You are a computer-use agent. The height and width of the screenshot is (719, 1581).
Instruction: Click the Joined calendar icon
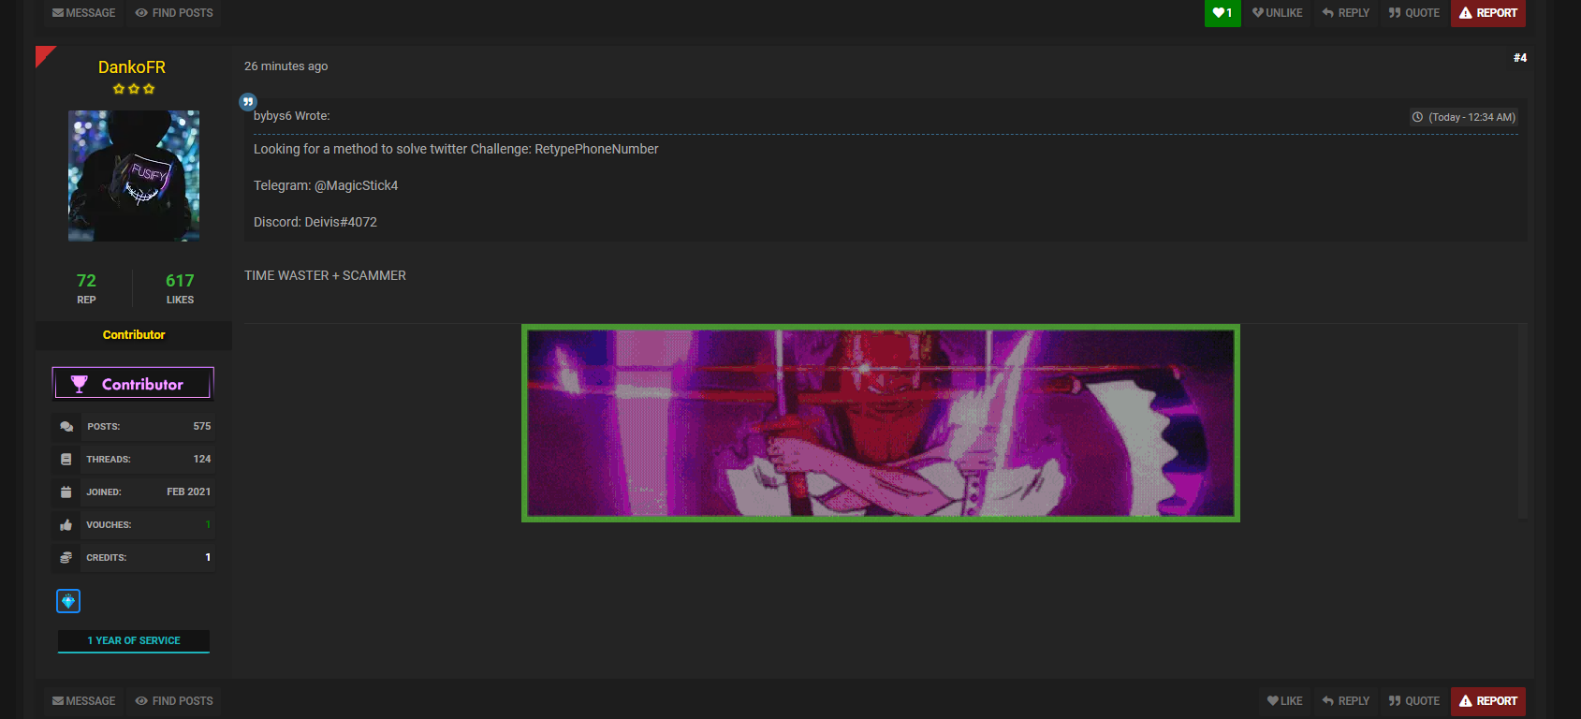[66, 492]
